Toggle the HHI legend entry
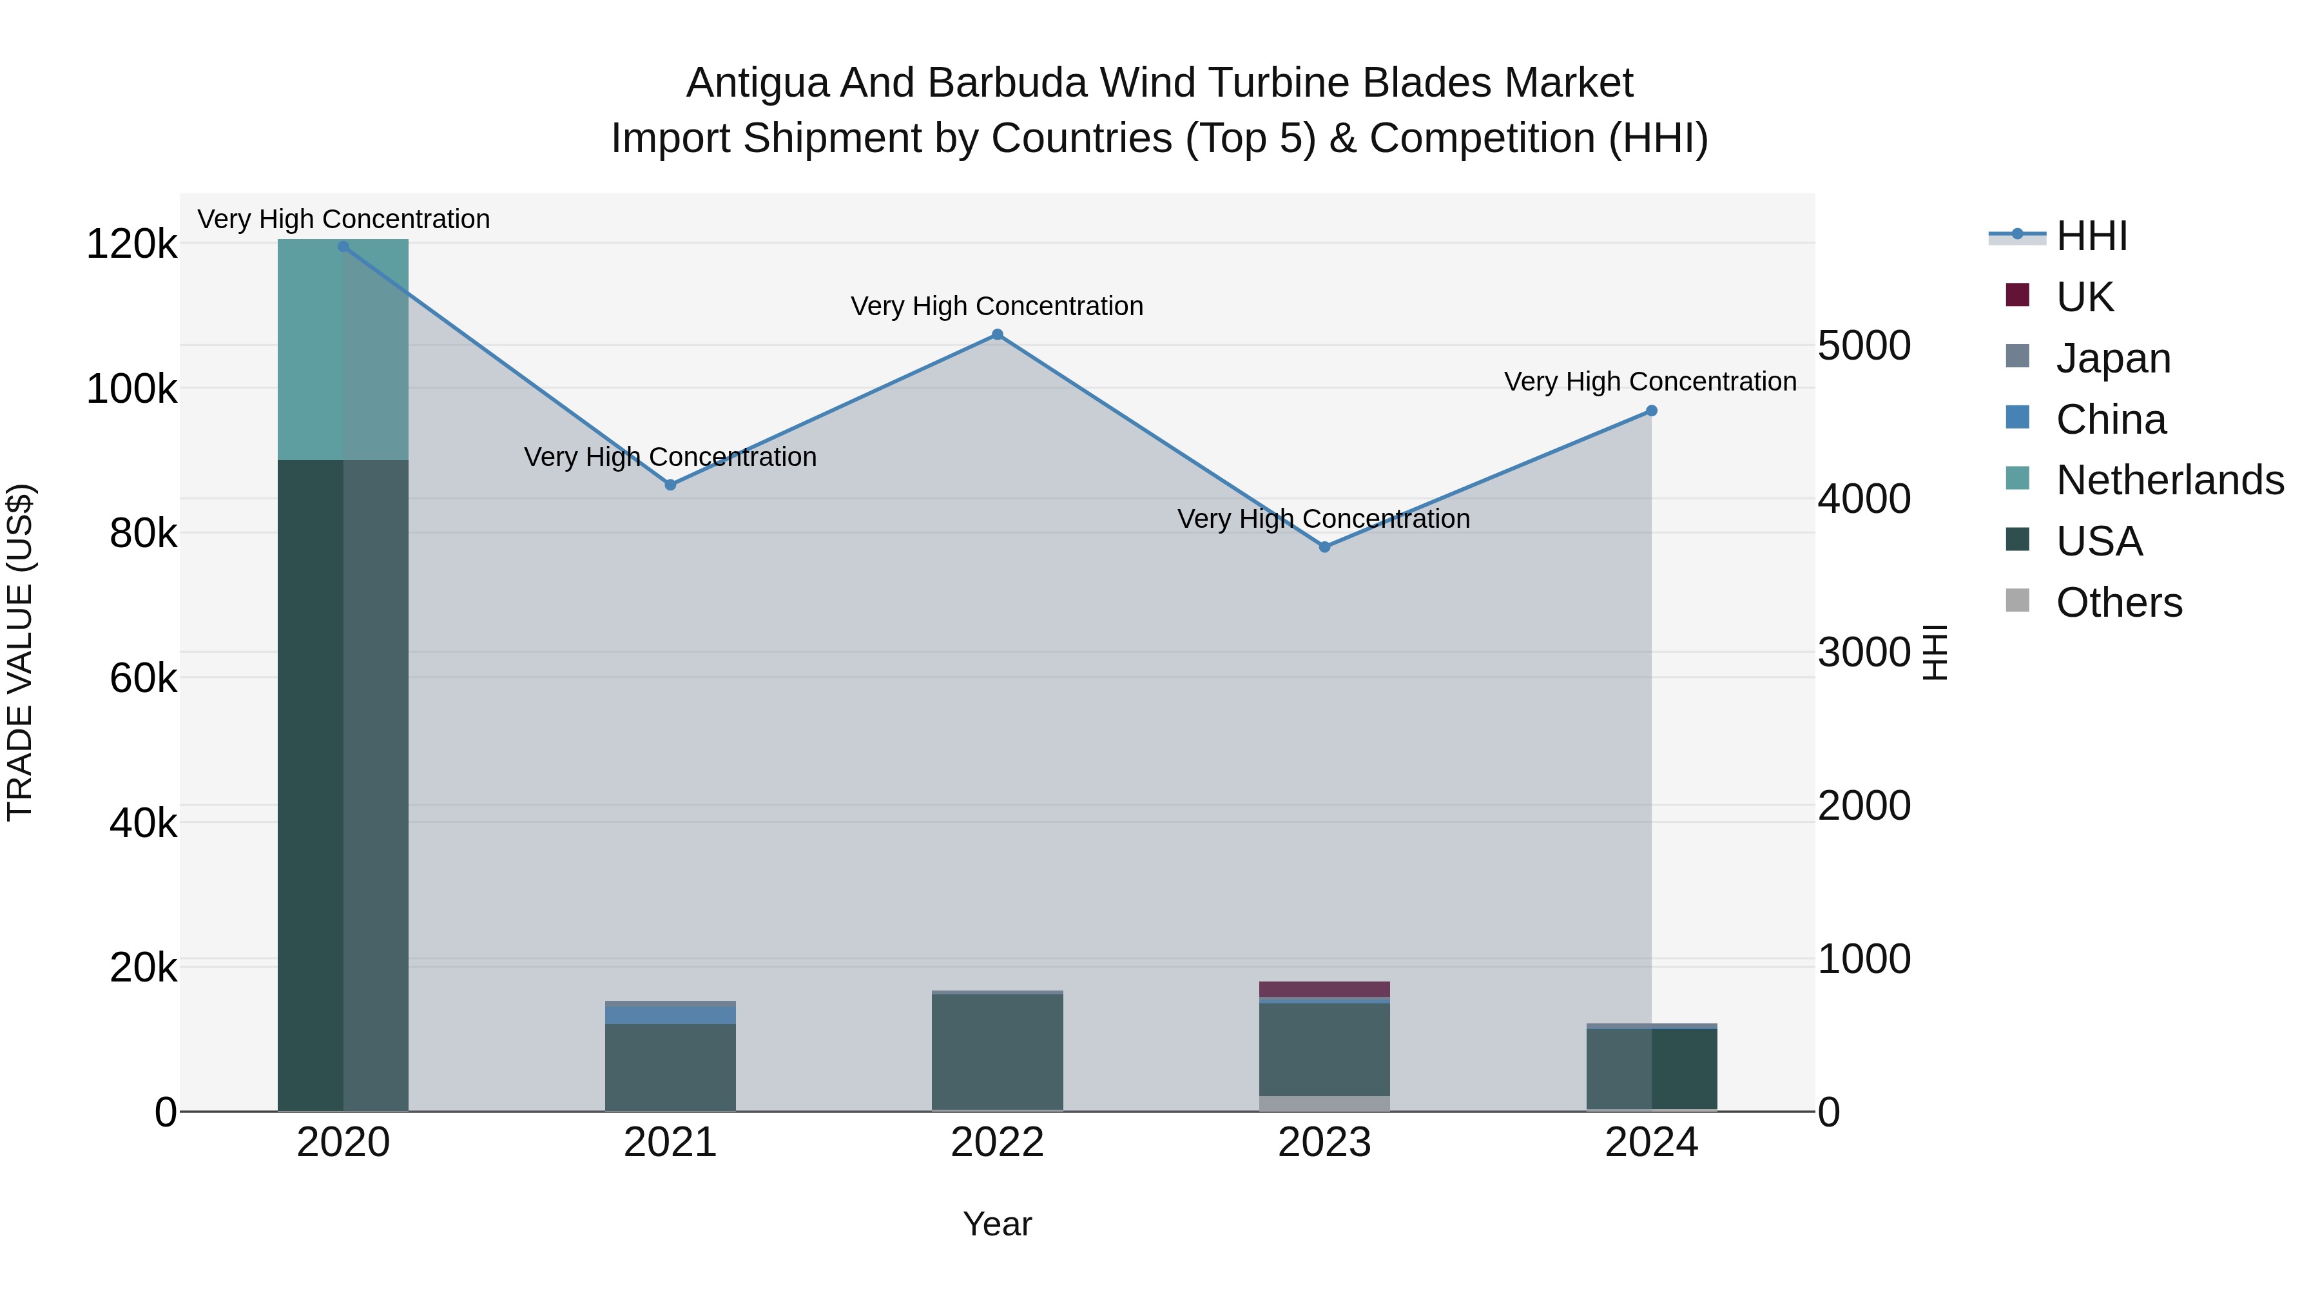The height and width of the screenshot is (1305, 2320). 2059,236
